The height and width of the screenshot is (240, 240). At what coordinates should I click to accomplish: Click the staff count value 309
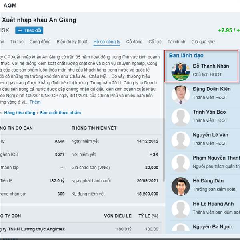point(61,194)
